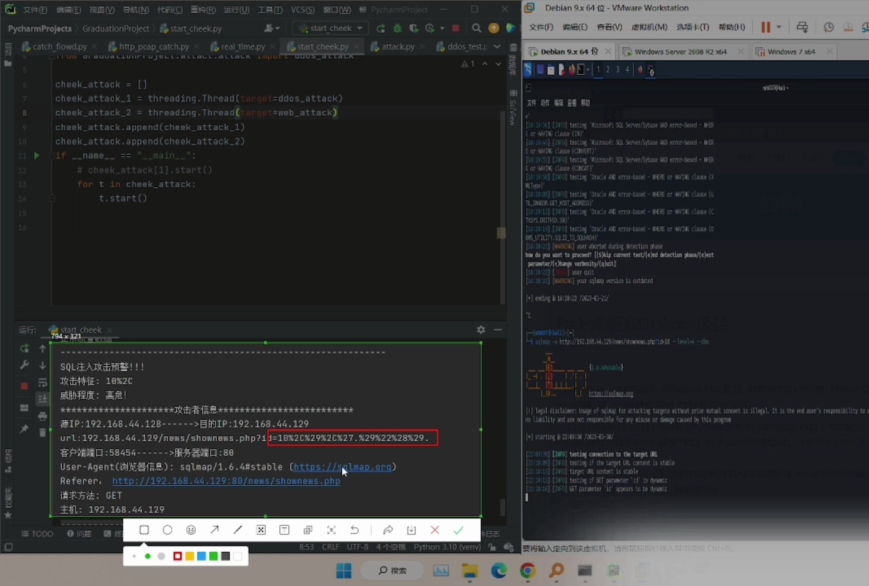This screenshot has width=869, height=586.
Task: Rerun start_cheek in the Run panel
Action: [24, 348]
